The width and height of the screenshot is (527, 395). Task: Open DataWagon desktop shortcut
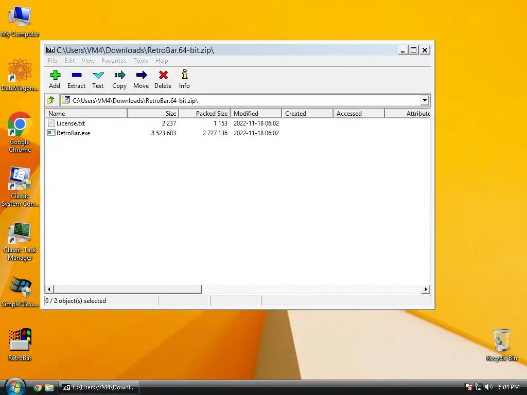pyautogui.click(x=20, y=75)
